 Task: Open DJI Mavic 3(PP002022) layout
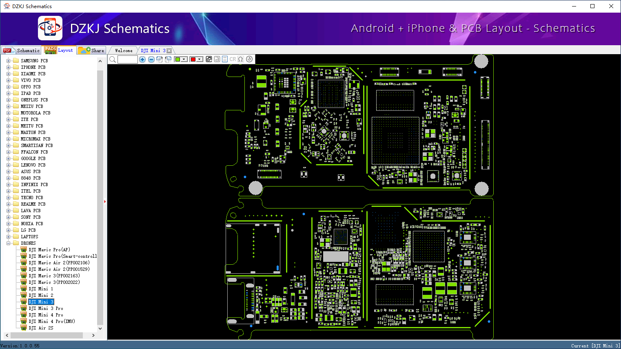(54, 282)
